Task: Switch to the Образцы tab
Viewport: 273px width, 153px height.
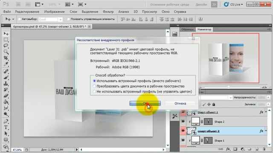Action: (x=187, y=29)
